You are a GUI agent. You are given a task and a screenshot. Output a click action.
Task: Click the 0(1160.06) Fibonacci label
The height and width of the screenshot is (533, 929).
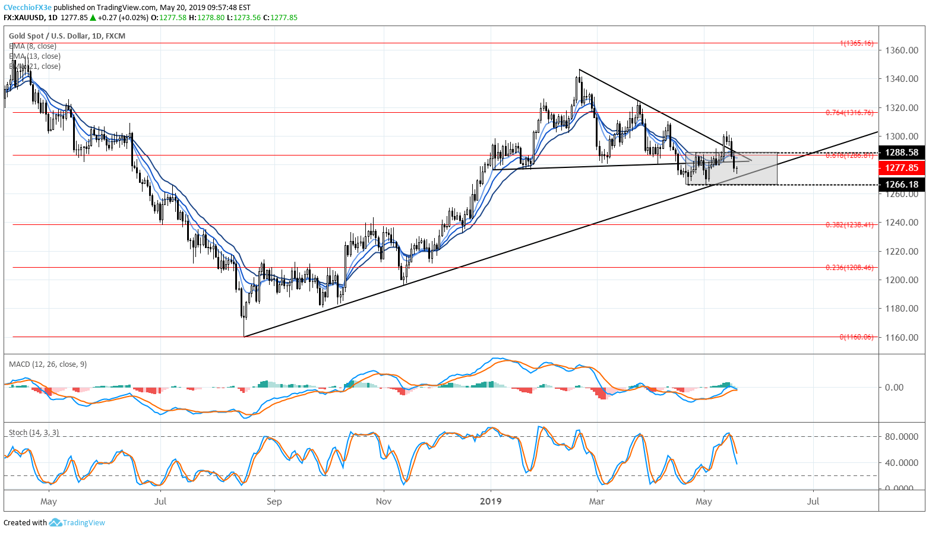857,337
